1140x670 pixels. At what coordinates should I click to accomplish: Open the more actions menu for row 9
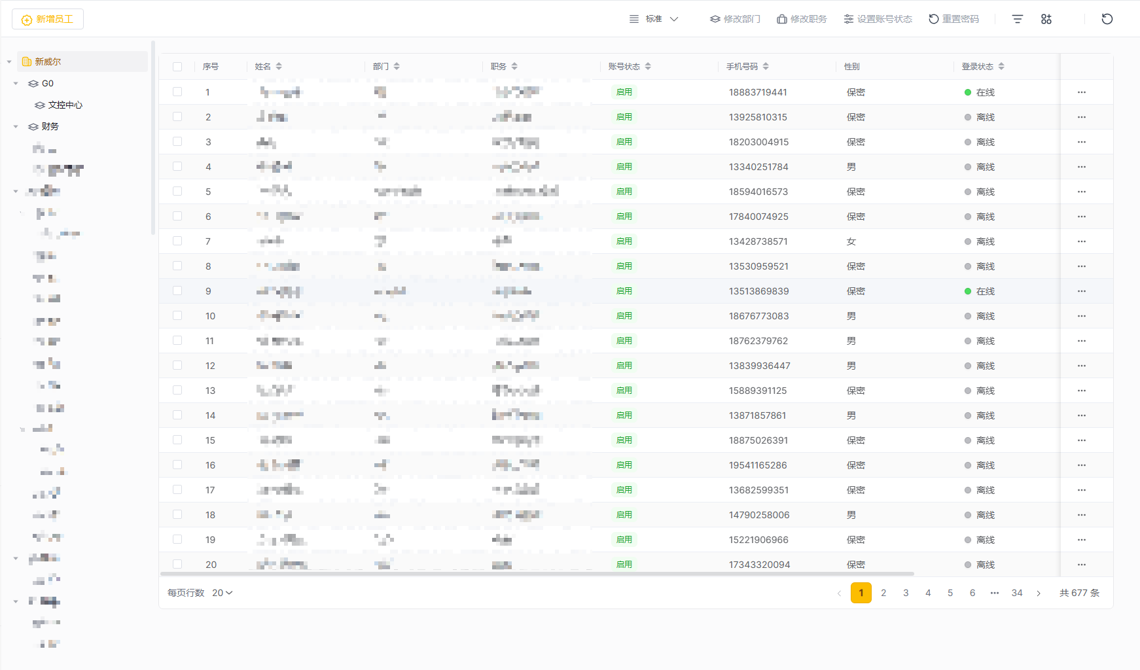tap(1082, 291)
